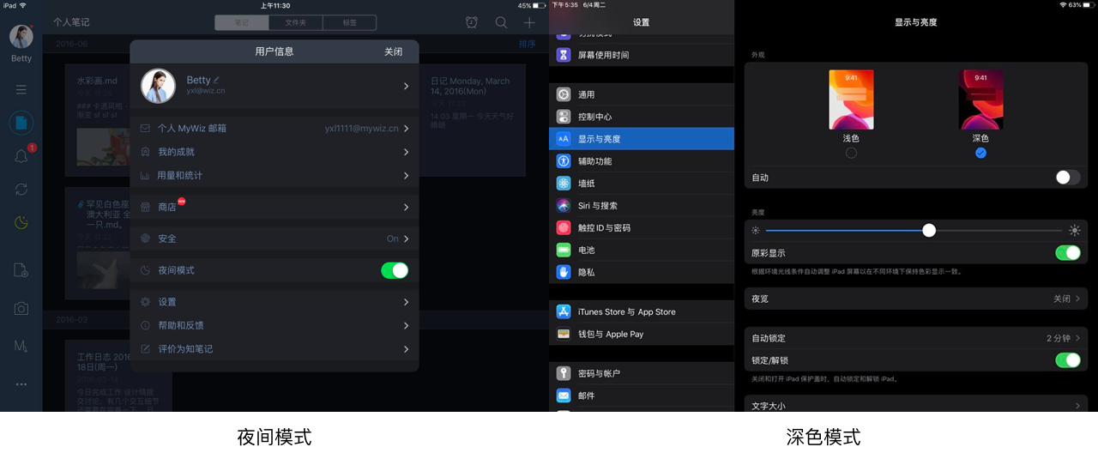The width and height of the screenshot is (1098, 465).
Task: Tap the sync arrows icon in sidebar
Action: click(x=21, y=190)
